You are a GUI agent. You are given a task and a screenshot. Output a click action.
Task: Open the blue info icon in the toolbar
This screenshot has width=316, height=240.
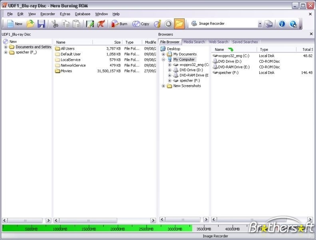click(282, 24)
